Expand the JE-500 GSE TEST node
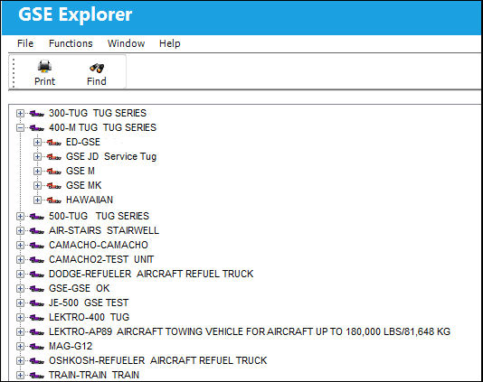Image resolution: width=483 pixels, height=382 pixels. pyautogui.click(x=20, y=303)
